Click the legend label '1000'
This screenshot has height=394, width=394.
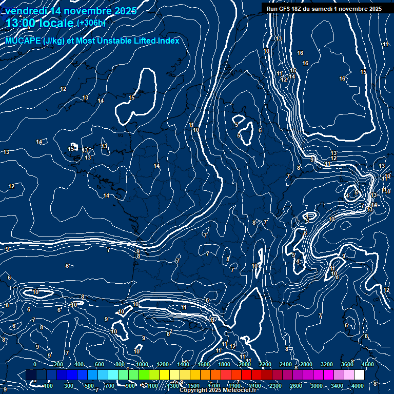tap(142, 364)
